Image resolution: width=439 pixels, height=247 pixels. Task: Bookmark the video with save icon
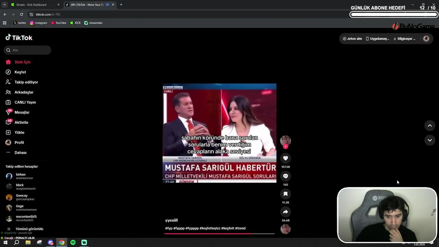(x=285, y=194)
